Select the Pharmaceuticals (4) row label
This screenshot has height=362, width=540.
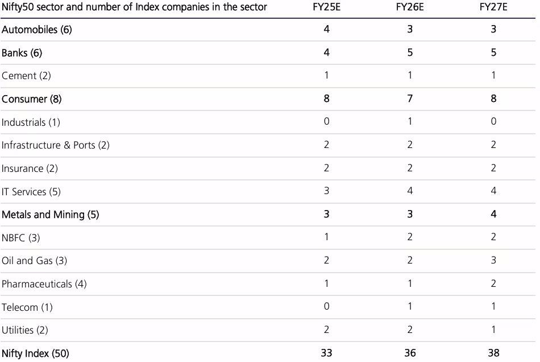(44, 284)
